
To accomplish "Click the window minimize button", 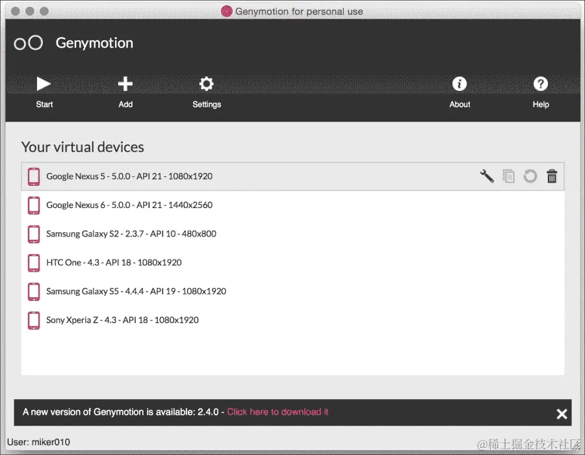I will [30, 11].
